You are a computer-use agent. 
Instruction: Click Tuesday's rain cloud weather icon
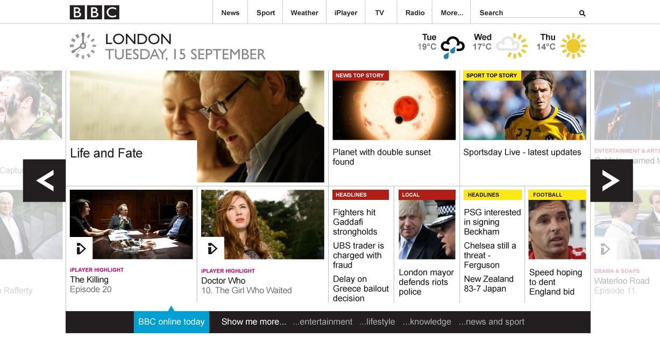(453, 47)
